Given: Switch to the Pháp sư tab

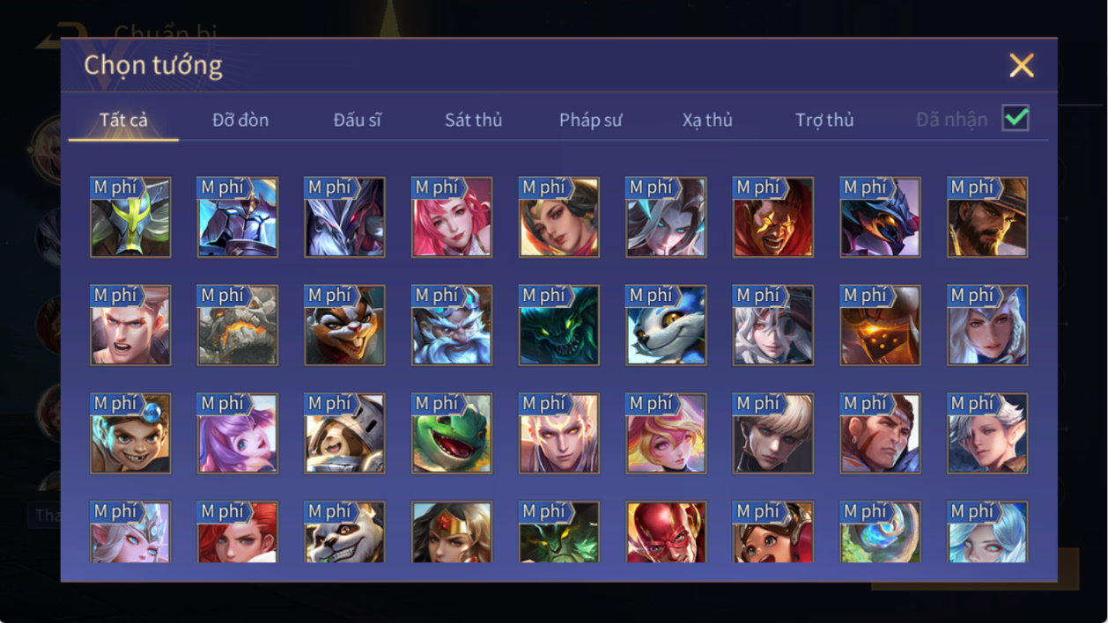Looking at the screenshot, I should coord(590,120).
